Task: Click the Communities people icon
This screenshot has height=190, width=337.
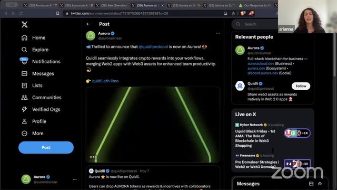Action: tap(25, 97)
